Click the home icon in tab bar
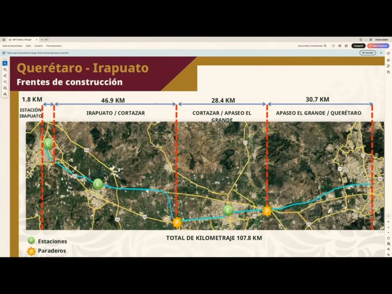The width and height of the screenshot is (392, 294). click(x=4, y=39)
